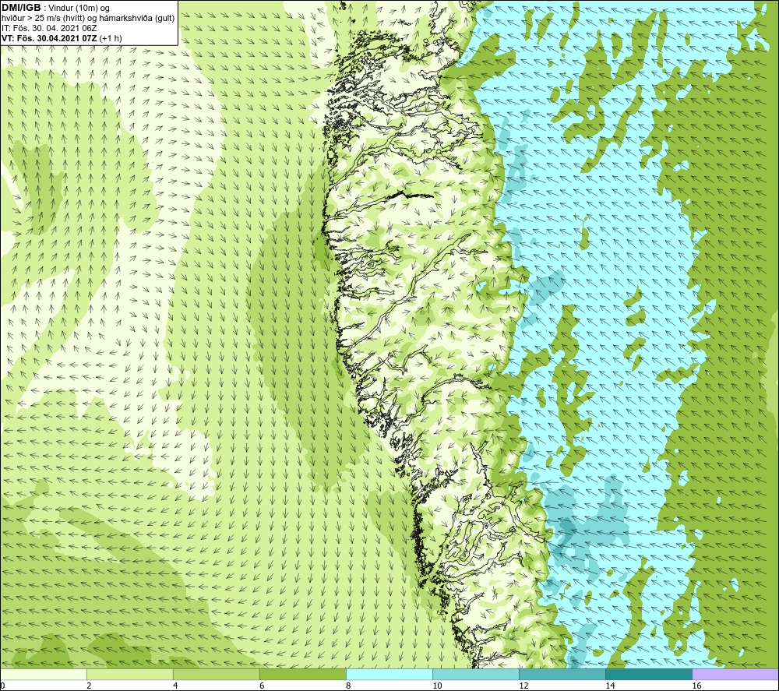
Task: Click the 8–10 m/s light cyan legend swatch
Action: pos(389,674)
